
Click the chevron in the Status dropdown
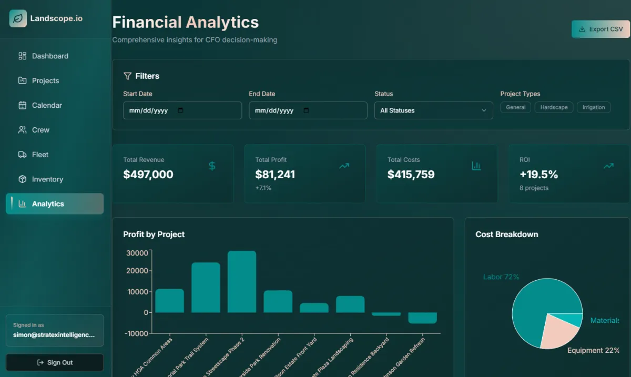click(x=484, y=110)
